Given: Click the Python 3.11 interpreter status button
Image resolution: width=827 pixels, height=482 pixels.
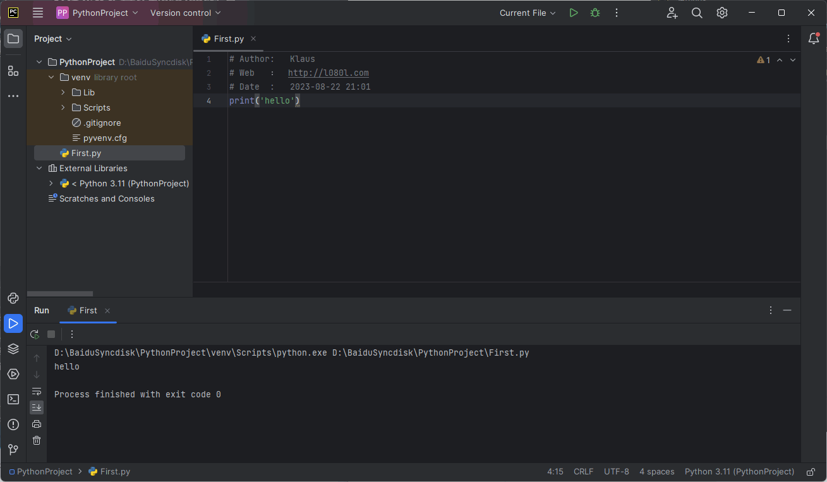Looking at the screenshot, I should (x=739, y=472).
